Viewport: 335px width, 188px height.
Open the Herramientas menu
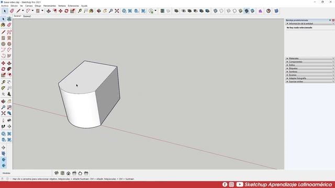[x=50, y=6]
